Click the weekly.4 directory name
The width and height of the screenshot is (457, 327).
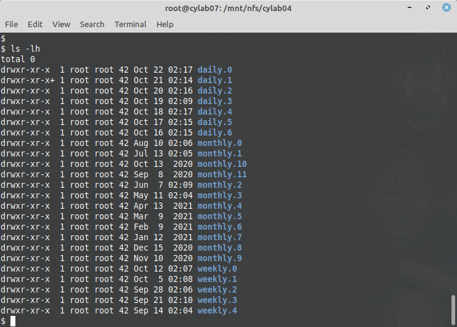[217, 310]
